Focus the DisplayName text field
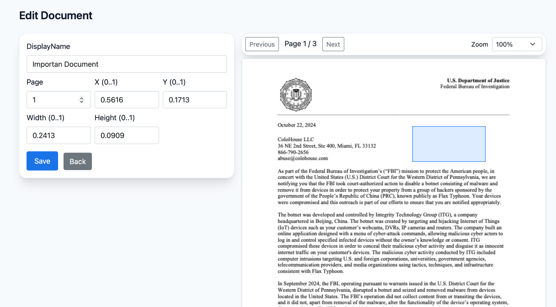The width and height of the screenshot is (556, 307). tap(127, 64)
